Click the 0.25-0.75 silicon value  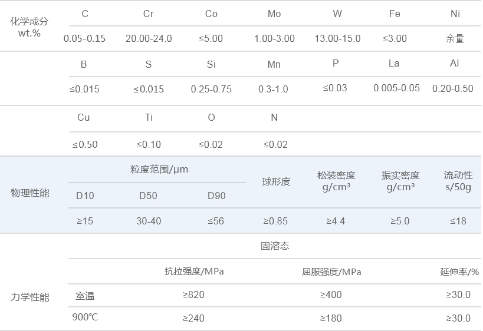[x=211, y=90]
